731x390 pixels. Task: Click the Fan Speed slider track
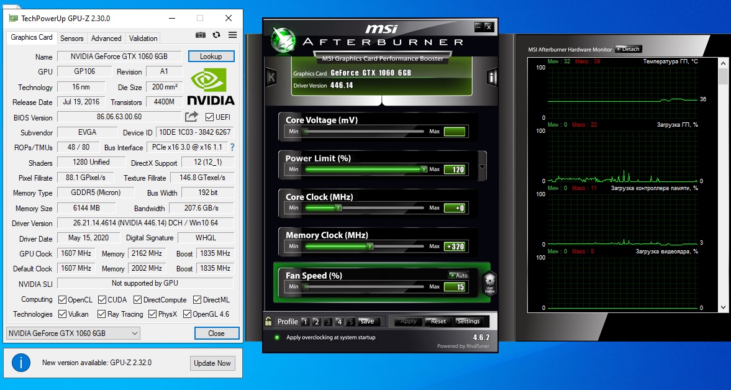(364, 286)
